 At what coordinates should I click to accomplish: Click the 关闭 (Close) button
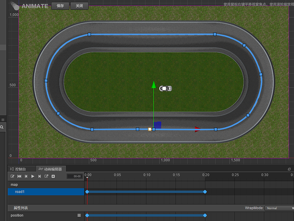(x=79, y=6)
